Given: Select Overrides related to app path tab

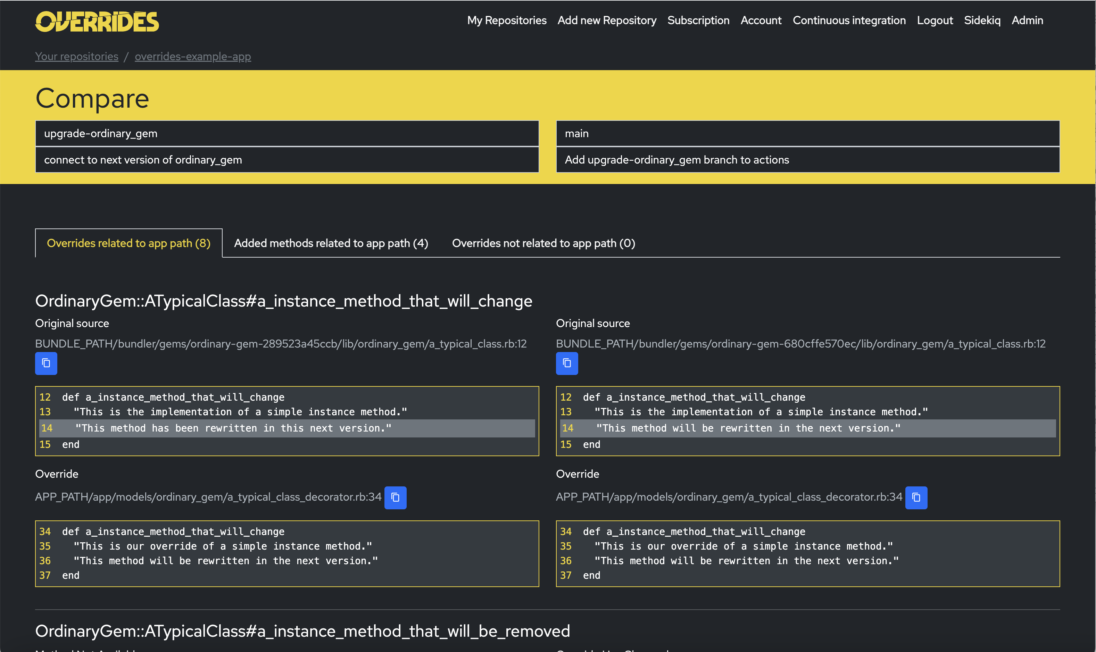Looking at the screenshot, I should [x=129, y=243].
